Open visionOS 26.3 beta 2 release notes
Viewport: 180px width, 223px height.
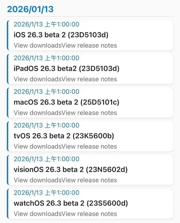click(x=89, y=180)
